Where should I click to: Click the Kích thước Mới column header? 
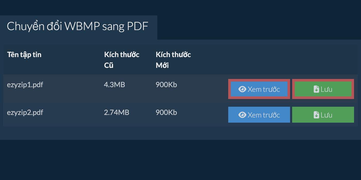[x=173, y=60]
